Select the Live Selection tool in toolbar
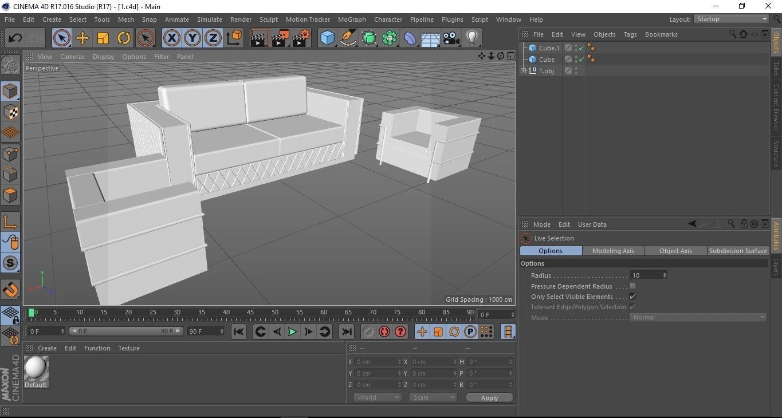The height and width of the screenshot is (418, 782). 62,38
